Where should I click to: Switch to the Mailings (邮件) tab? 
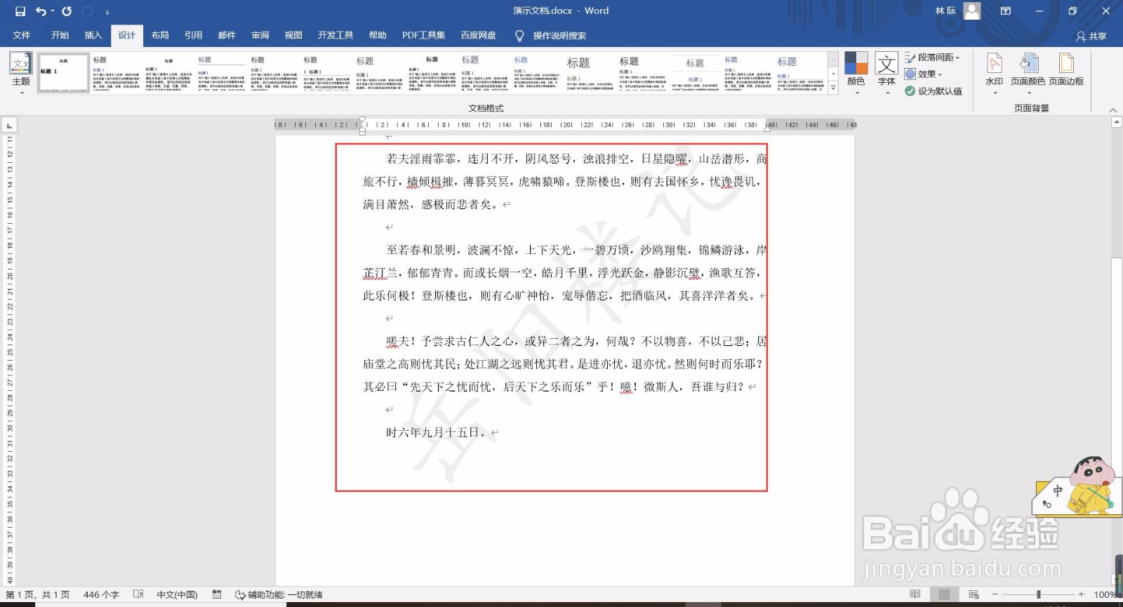coord(227,35)
